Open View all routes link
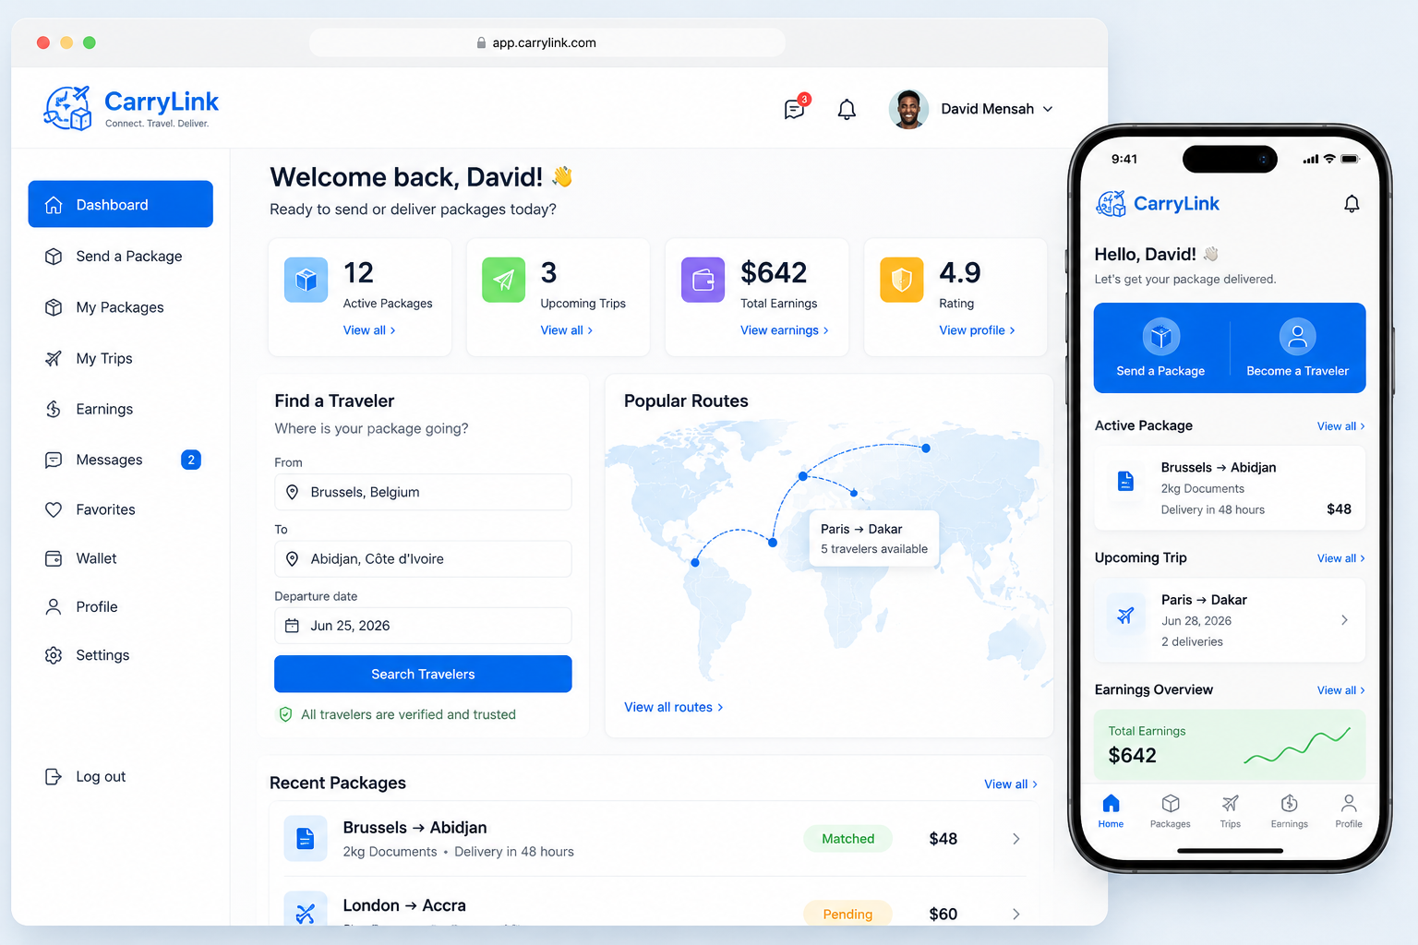This screenshot has height=945, width=1418. tap(674, 707)
